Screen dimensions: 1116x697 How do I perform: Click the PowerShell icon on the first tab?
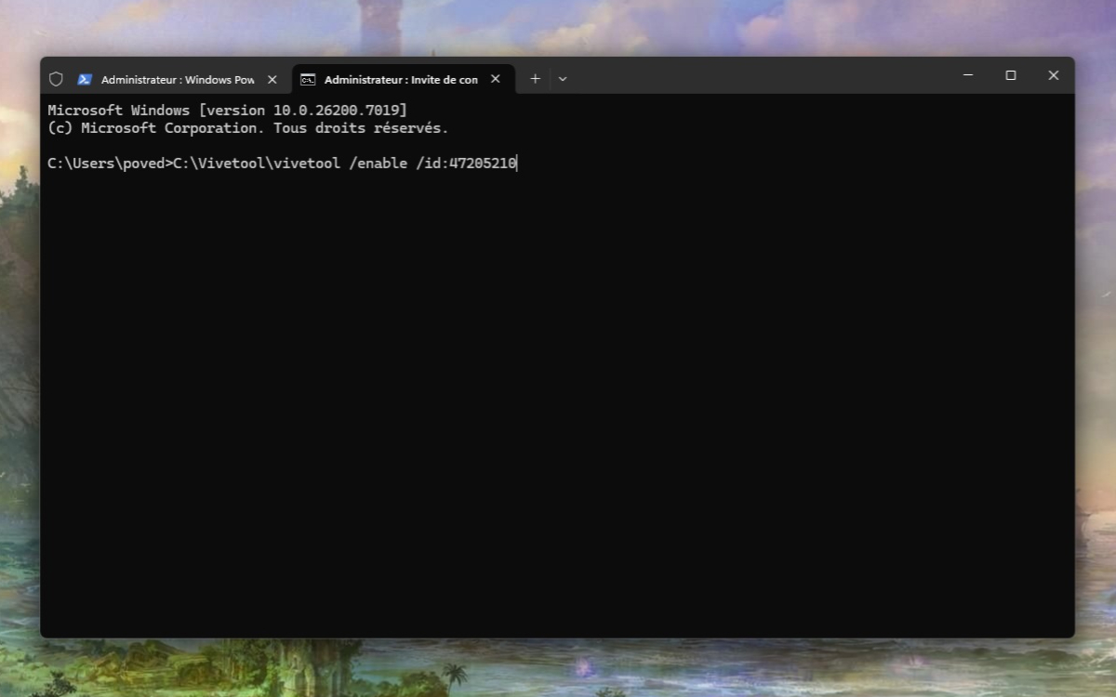[86, 79]
